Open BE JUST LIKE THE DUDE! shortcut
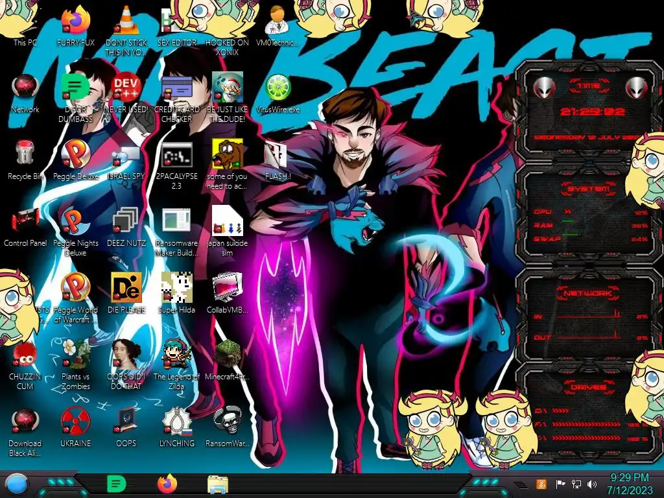The width and height of the screenshot is (664, 498). (x=227, y=97)
